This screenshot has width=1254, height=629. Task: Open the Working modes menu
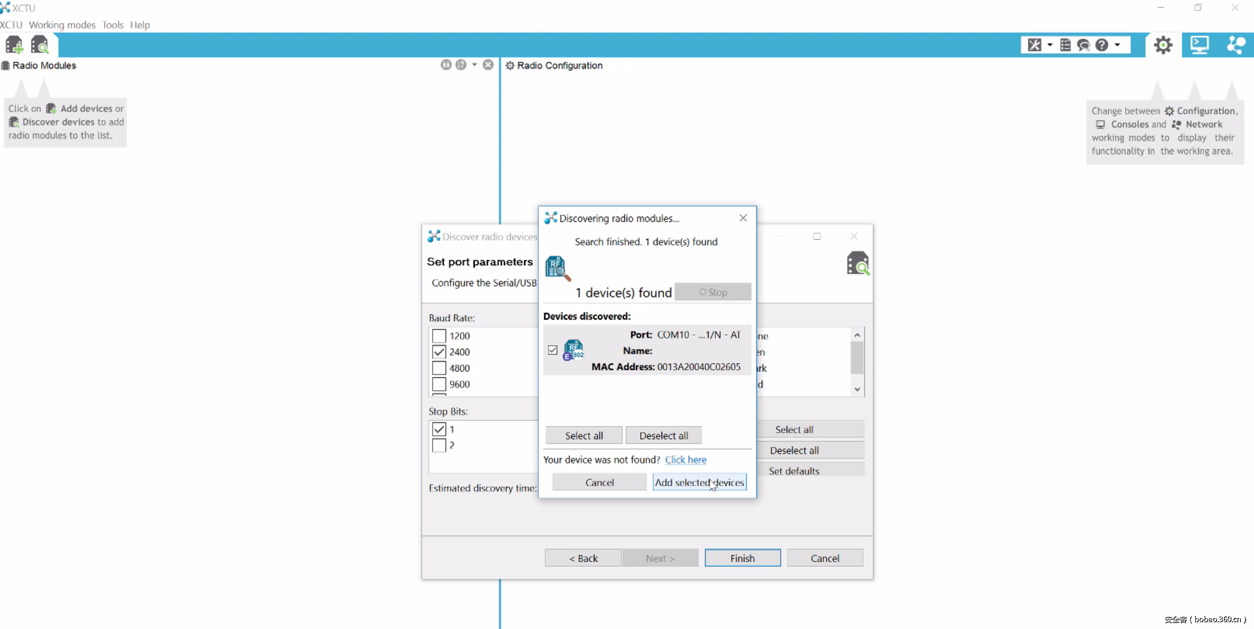62,25
